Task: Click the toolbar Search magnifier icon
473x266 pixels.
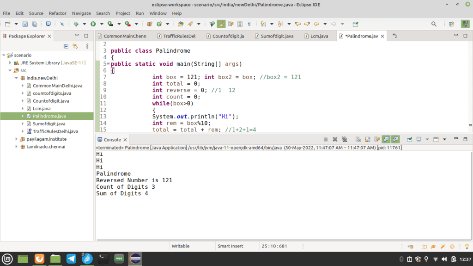Action: pyautogui.click(x=434, y=24)
